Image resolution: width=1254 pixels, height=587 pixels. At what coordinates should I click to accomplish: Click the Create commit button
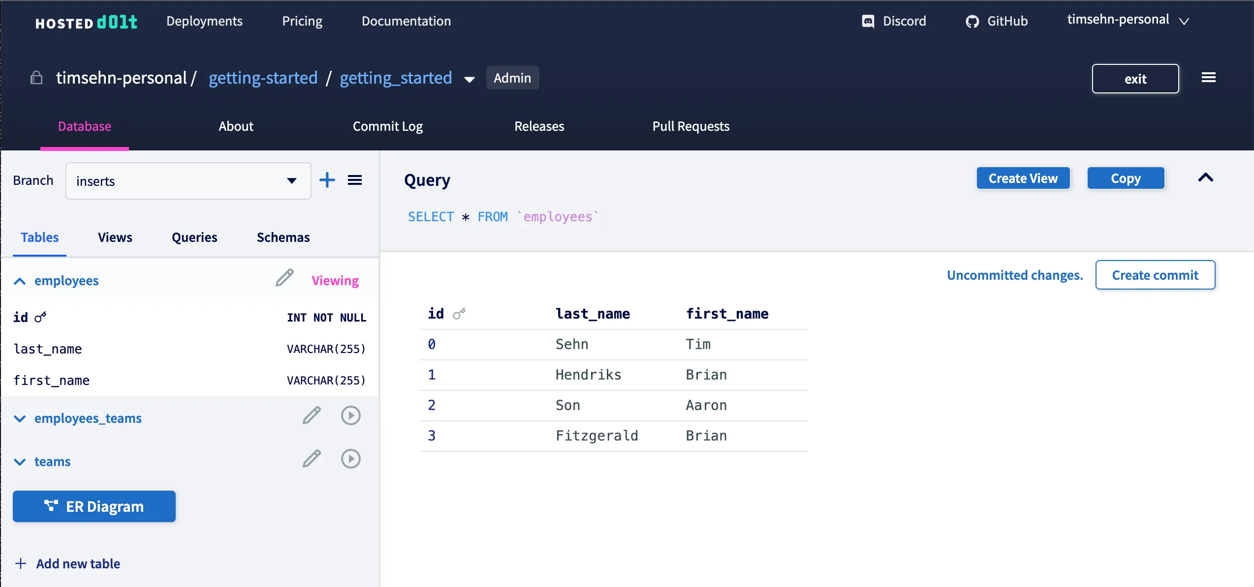[x=1155, y=275]
